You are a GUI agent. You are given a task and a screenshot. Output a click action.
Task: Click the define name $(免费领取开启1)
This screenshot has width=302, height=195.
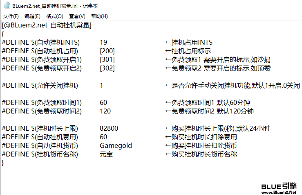[x=56, y=60]
